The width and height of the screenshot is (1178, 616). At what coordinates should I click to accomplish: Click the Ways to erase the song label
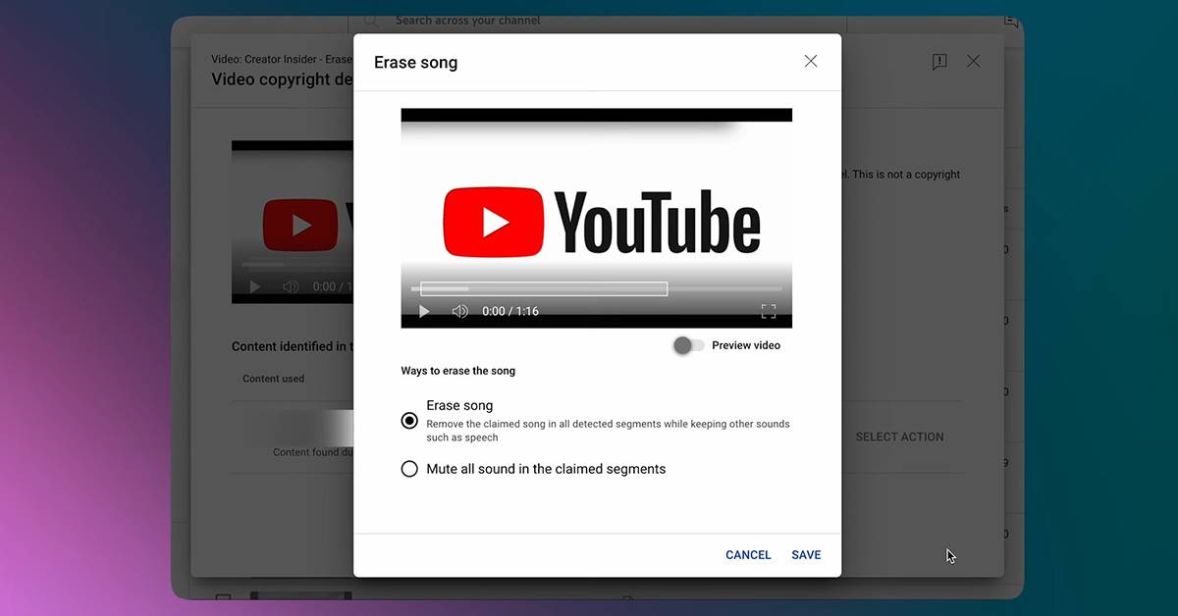coord(458,371)
